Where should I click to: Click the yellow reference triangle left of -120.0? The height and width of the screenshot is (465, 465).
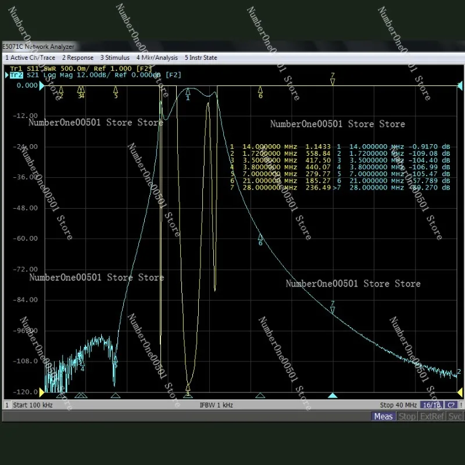(42, 393)
